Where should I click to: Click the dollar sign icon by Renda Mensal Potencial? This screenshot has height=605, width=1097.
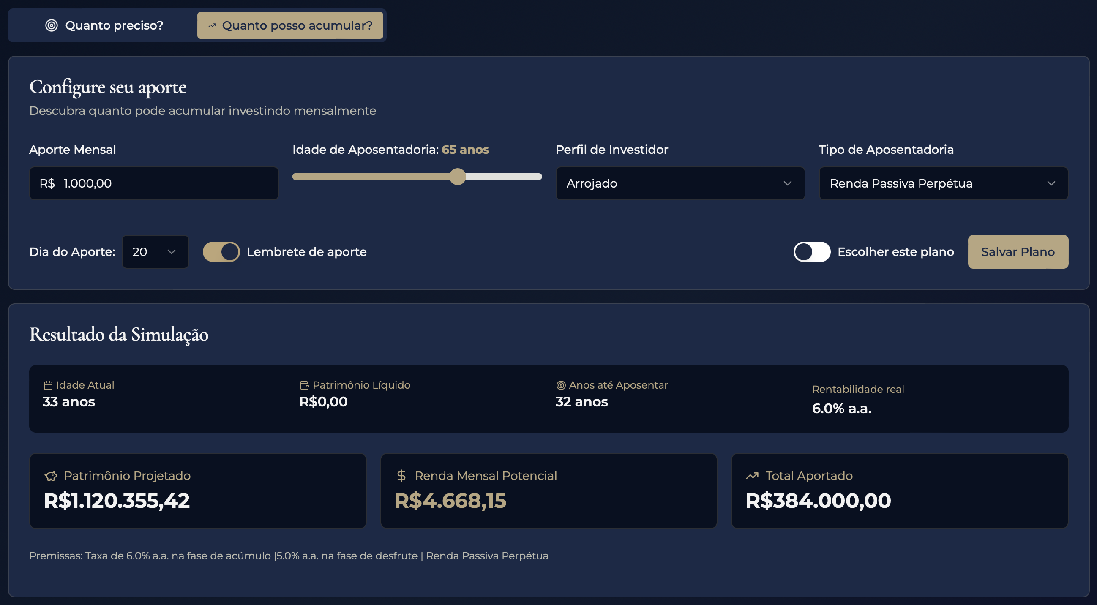click(x=401, y=476)
